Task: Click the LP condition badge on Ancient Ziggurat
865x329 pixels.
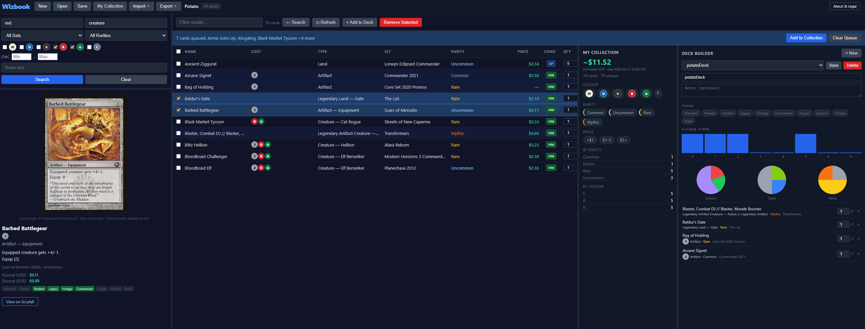Action: [551, 64]
